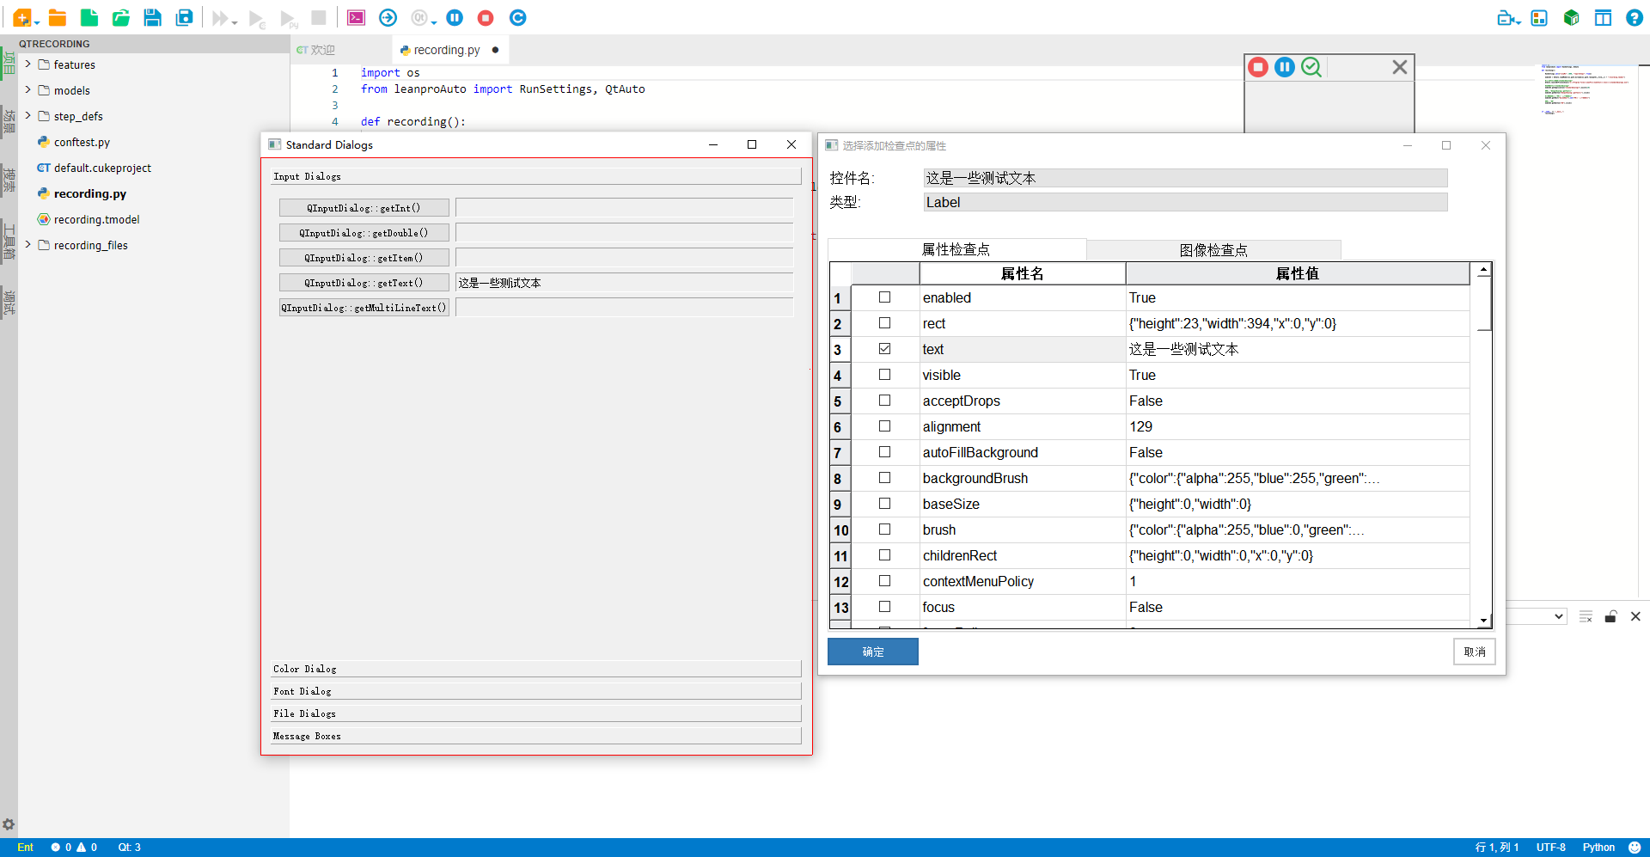
Task: Click the run script play icon with C
Action: pyautogui.click(x=256, y=19)
